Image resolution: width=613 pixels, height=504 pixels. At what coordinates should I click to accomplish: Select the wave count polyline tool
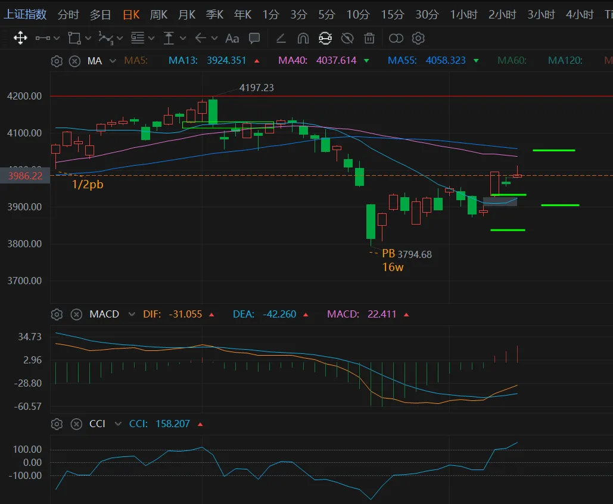tap(105, 38)
